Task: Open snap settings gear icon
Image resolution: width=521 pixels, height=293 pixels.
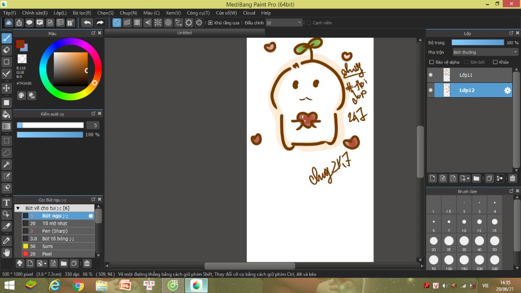Action: tap(199, 22)
